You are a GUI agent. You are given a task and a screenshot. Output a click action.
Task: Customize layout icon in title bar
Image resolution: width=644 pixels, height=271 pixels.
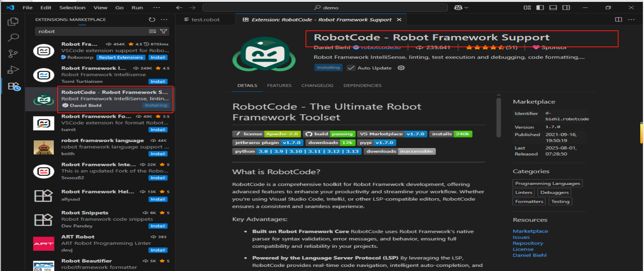(527, 7)
